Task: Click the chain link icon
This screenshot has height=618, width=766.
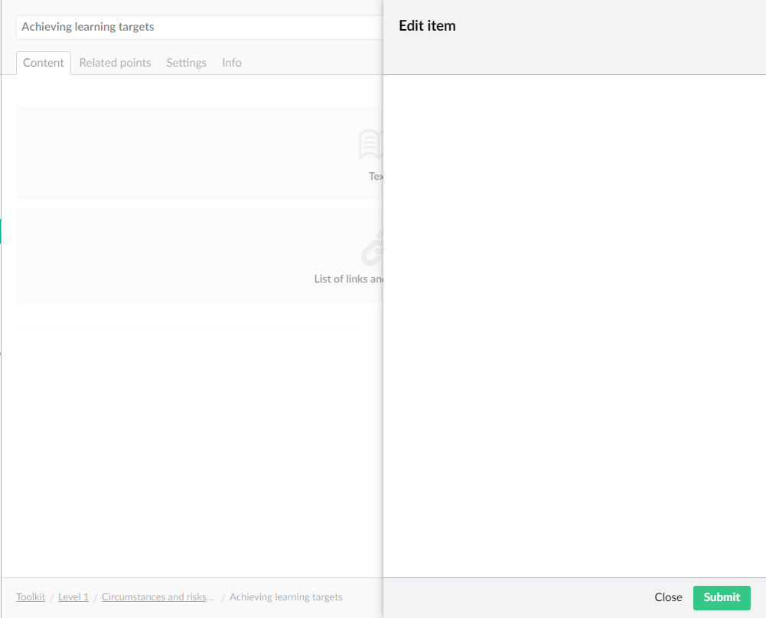Action: click(372, 247)
